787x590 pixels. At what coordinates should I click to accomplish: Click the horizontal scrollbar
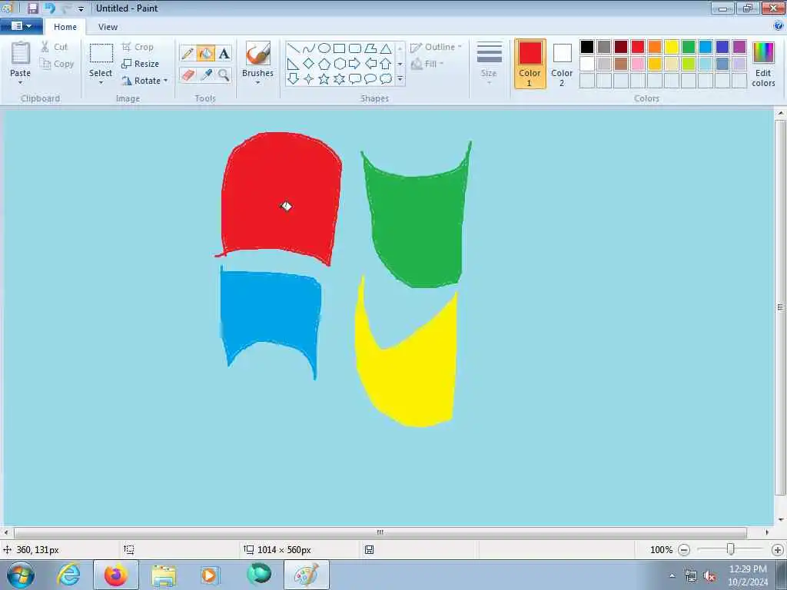click(380, 532)
